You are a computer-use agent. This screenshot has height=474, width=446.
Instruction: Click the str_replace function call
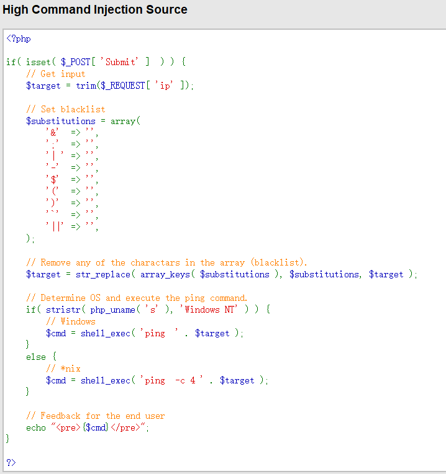point(102,274)
